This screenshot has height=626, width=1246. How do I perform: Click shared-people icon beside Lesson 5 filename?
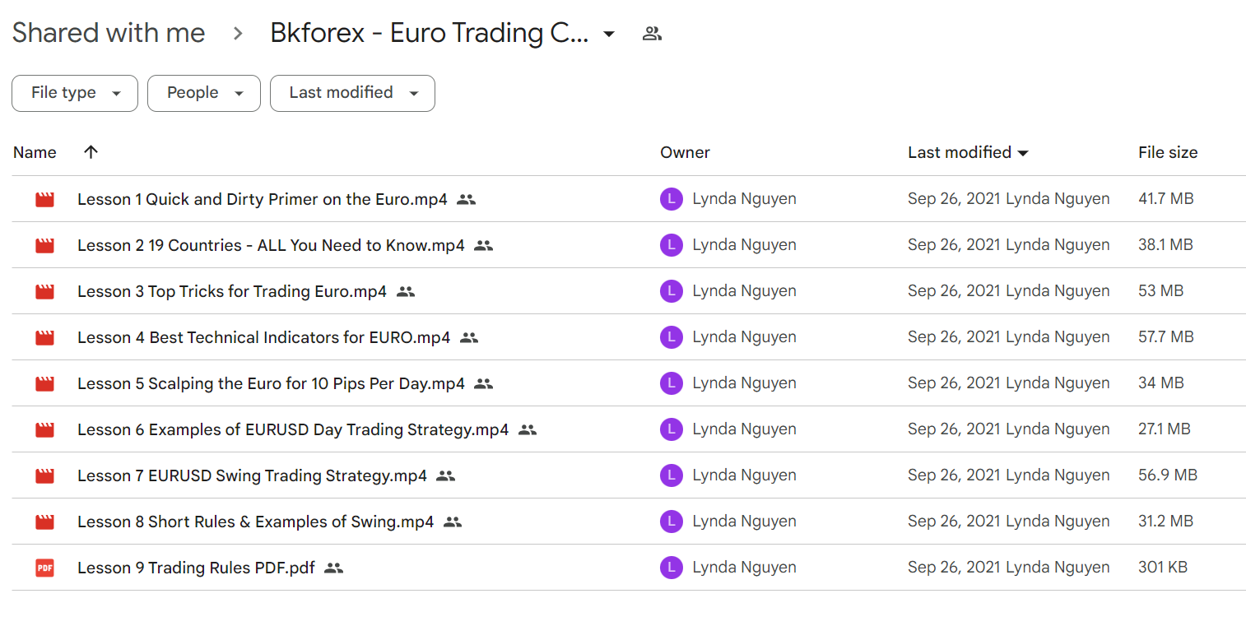coord(484,383)
